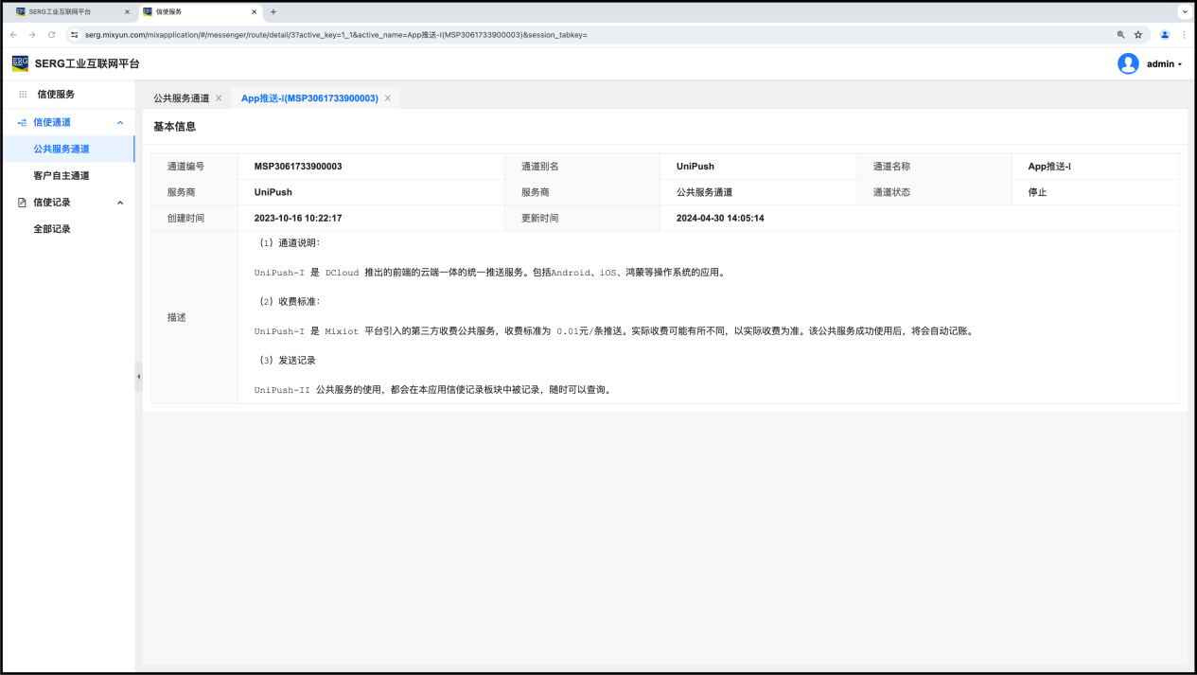
Task: Click the 信使记录 document icon
Action: click(23, 203)
